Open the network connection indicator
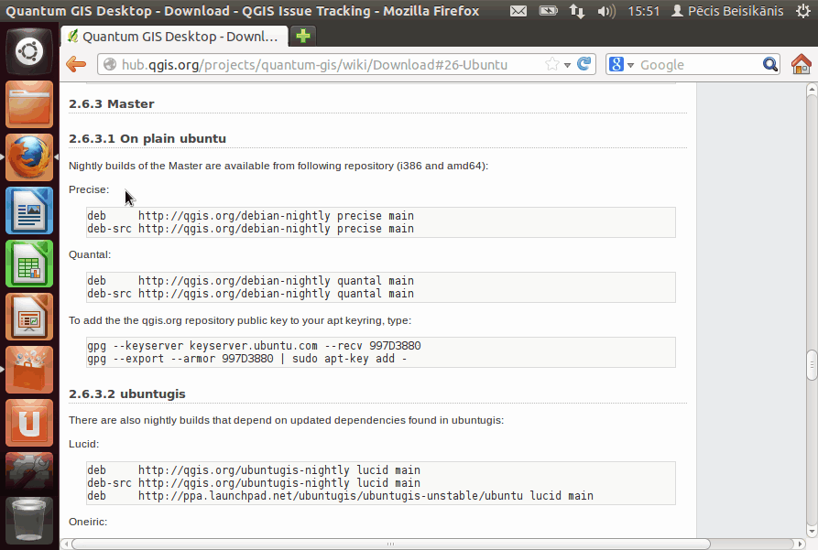Viewport: 818px width, 550px height. [x=577, y=11]
